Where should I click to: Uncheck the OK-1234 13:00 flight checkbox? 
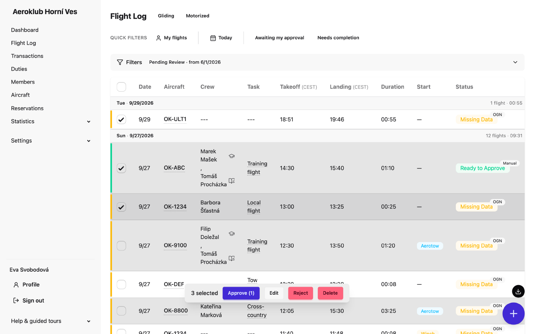[121, 207]
